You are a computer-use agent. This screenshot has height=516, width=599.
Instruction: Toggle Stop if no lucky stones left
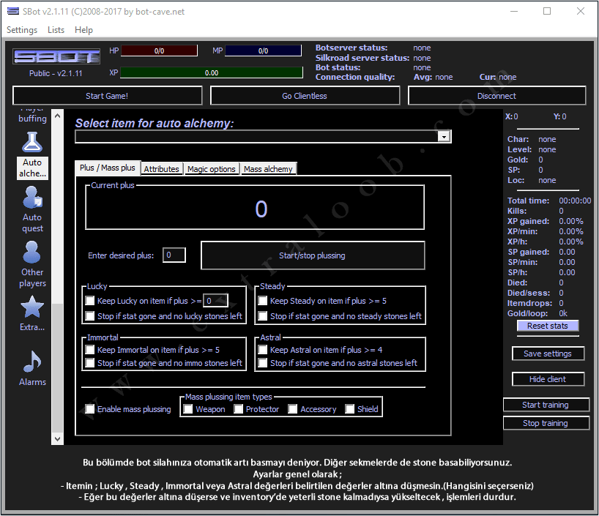tap(90, 316)
